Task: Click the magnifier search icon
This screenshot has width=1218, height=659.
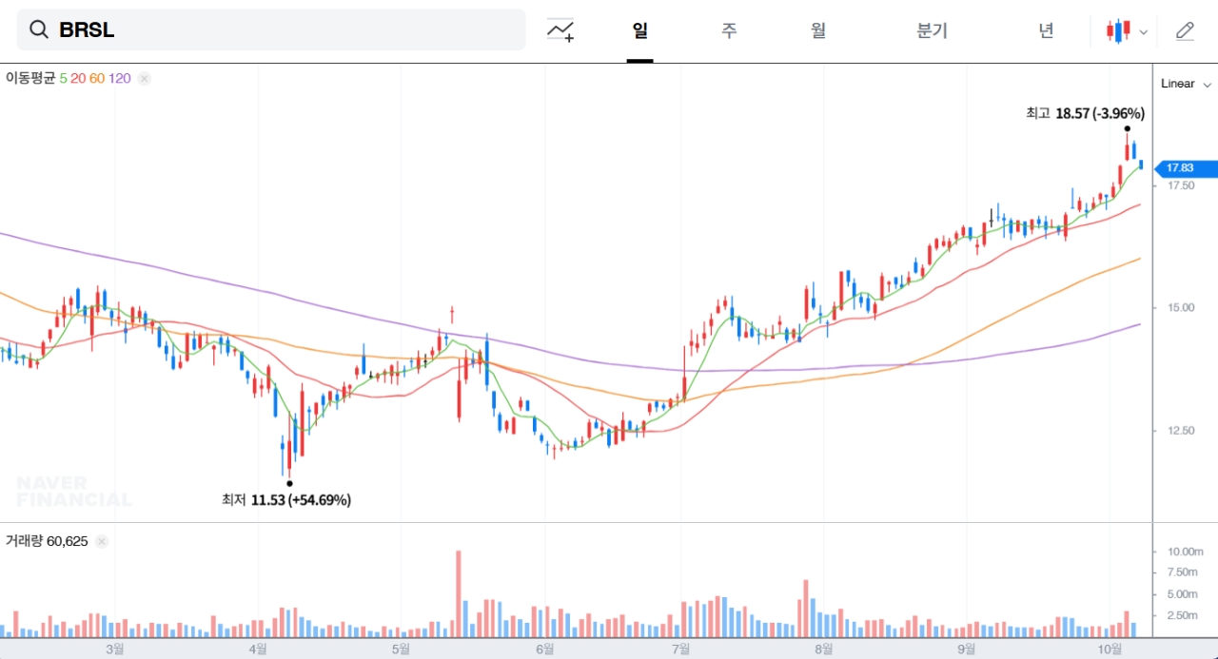Action: coord(38,29)
